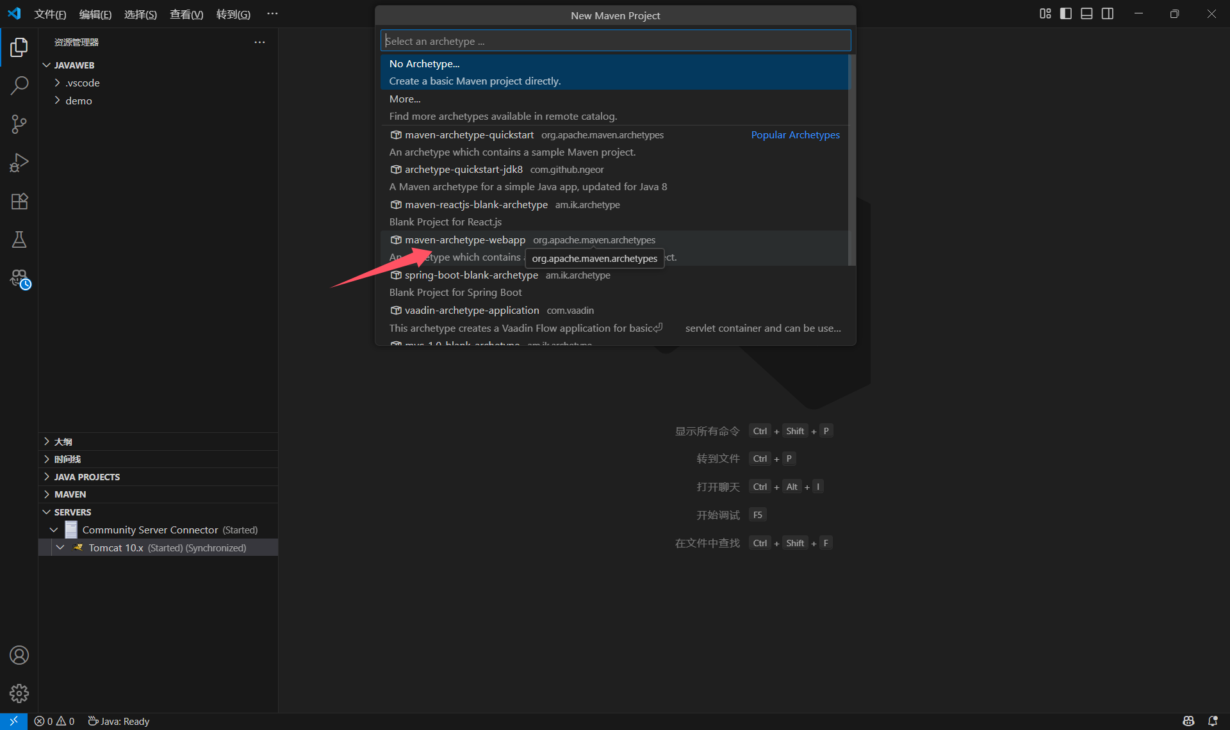Screen dimensions: 1230x730
Task: Open the Manage gear icon
Action: (19, 693)
